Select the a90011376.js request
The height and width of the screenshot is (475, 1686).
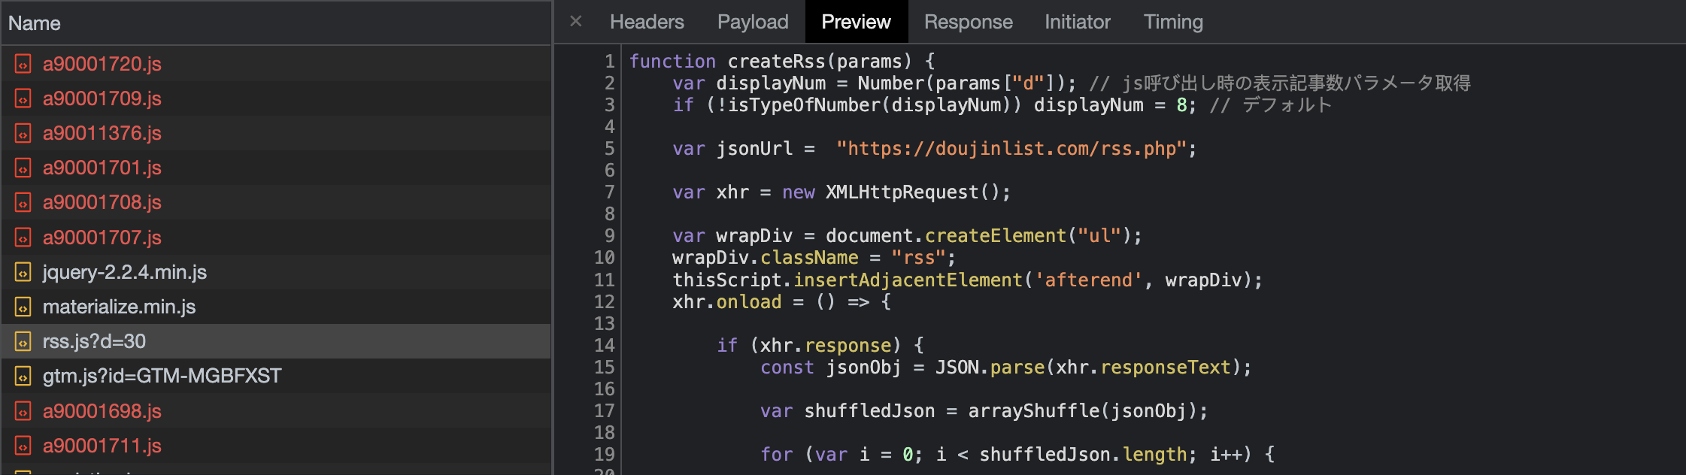click(275, 133)
